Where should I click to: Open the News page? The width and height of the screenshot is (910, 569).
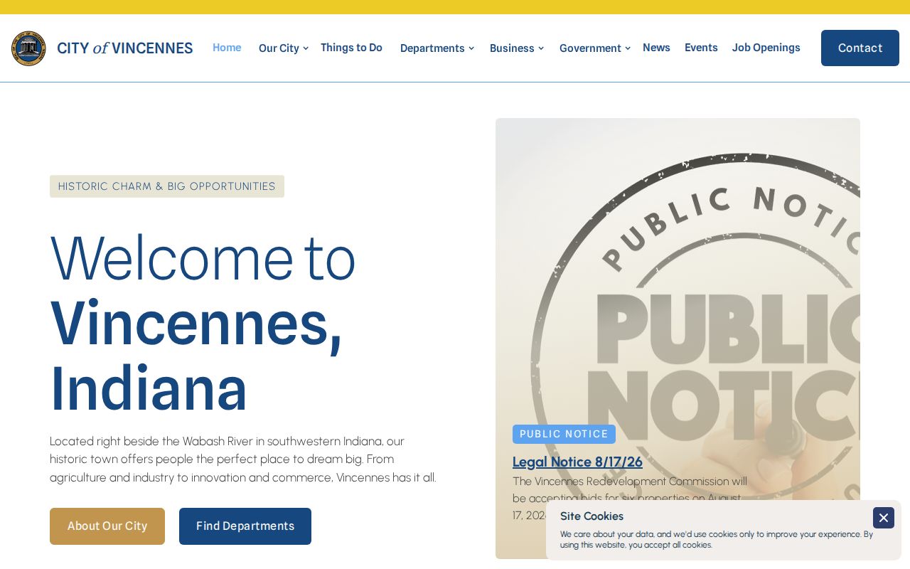point(656,48)
